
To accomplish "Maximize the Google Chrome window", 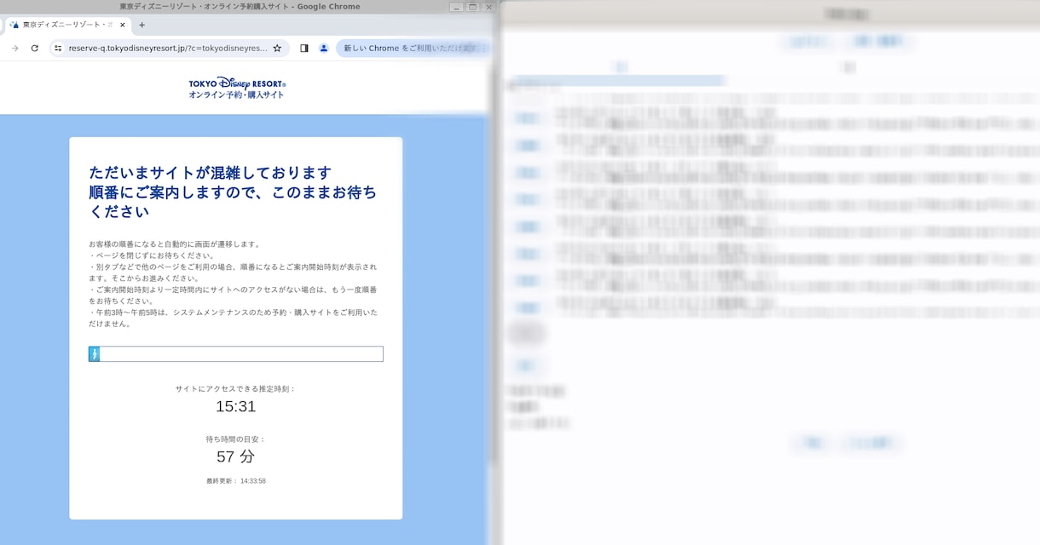I will (472, 7).
